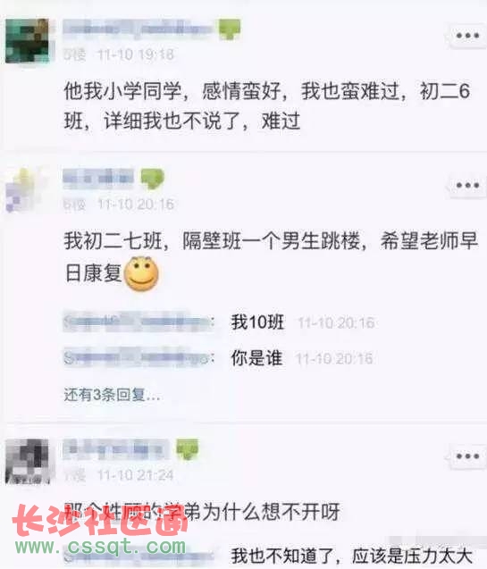
Task: Select the comment beginning 他我小学同学
Action: coord(267,105)
